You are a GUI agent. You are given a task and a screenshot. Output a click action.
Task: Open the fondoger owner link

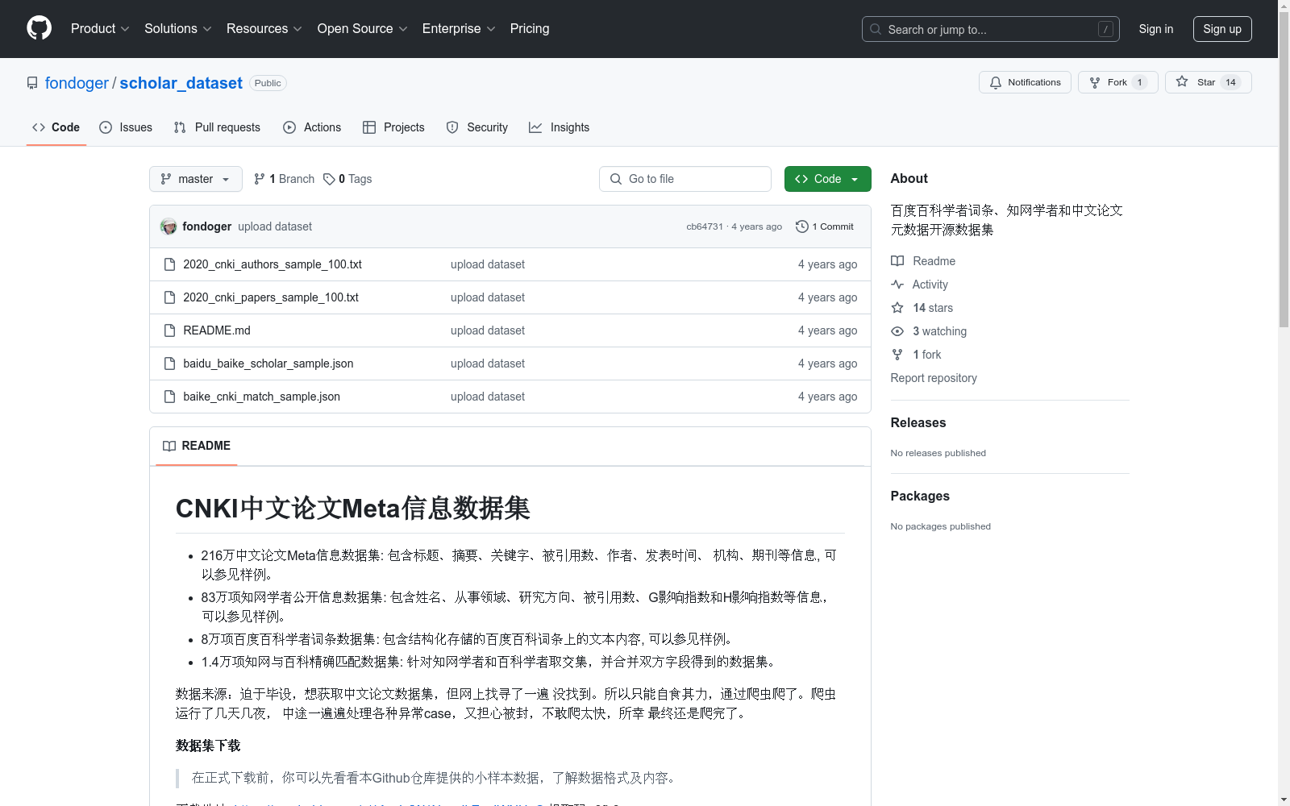click(x=77, y=83)
